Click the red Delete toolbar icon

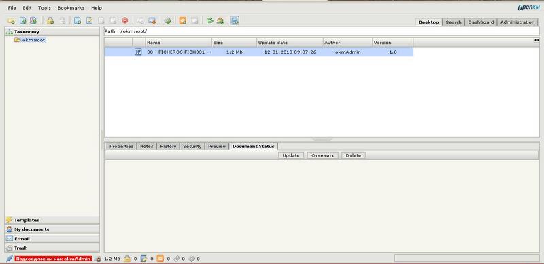coord(125,21)
